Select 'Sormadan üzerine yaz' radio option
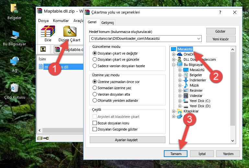This screenshot has height=168, width=249. [95, 88]
